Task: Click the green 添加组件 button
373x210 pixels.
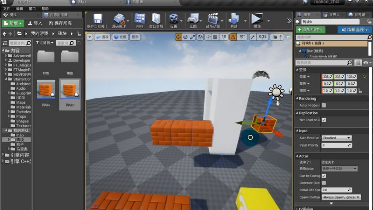Action: tap(310, 30)
